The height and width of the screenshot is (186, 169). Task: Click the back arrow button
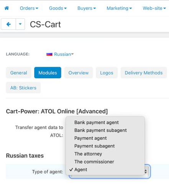(x=8, y=24)
